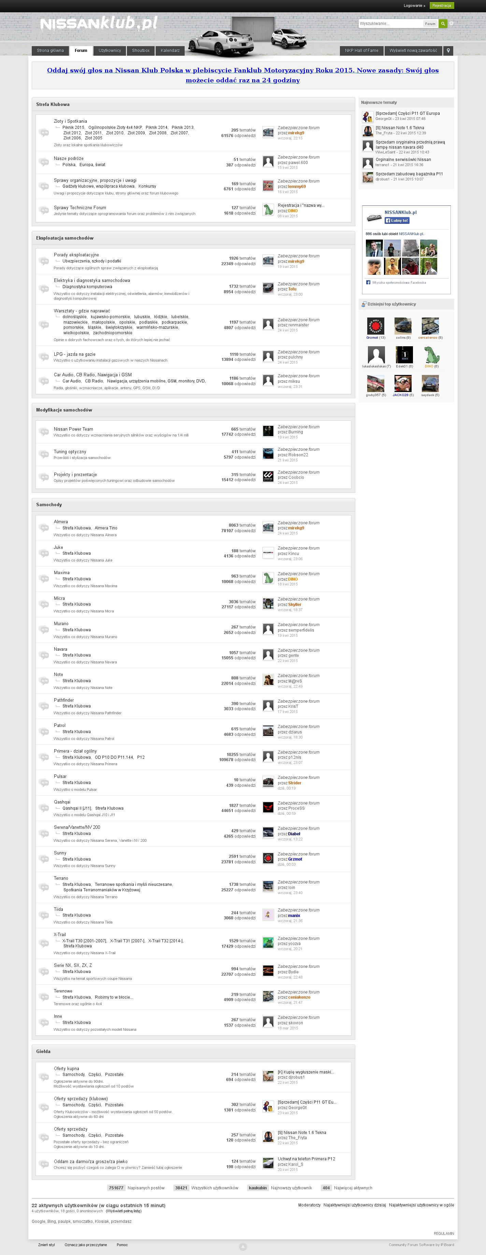Open DINO's dinosaur avatar in top users
The image size is (486, 1255).
coord(430,355)
